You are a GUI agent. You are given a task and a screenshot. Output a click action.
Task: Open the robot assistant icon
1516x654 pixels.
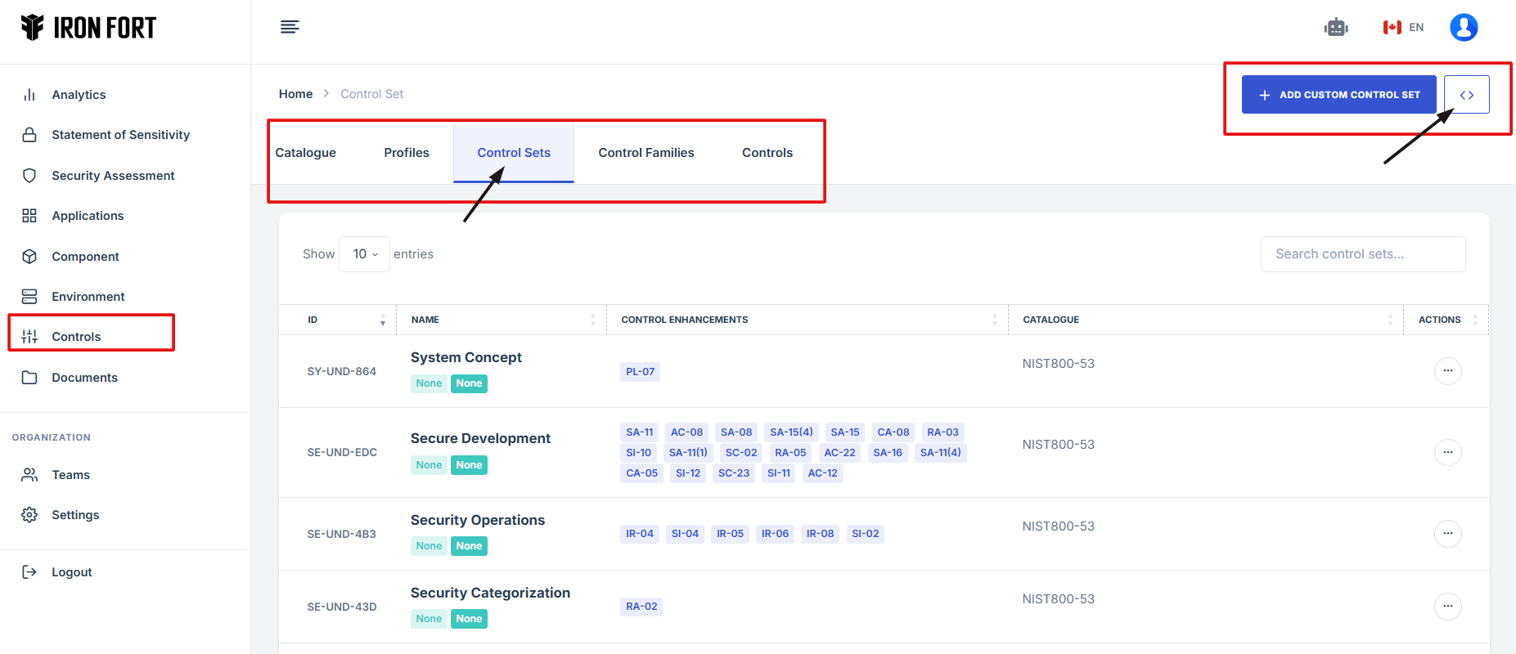point(1336,28)
